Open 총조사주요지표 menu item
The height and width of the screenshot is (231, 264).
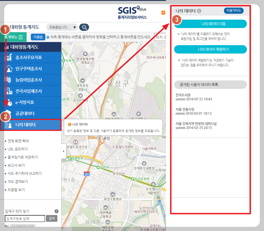pyautogui.click(x=31, y=57)
